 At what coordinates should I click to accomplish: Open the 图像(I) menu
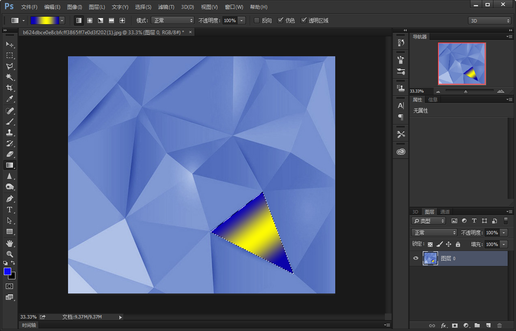[x=75, y=7]
